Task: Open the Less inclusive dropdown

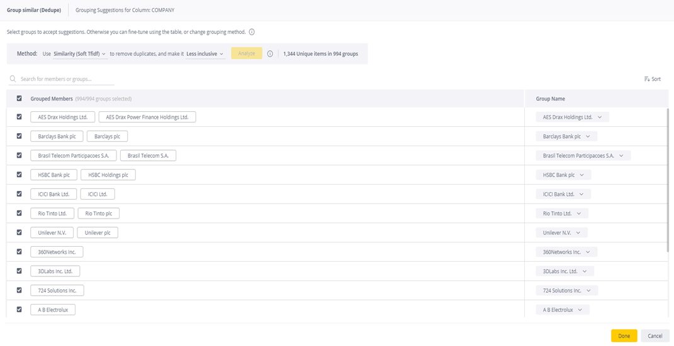Action: pyautogui.click(x=205, y=54)
